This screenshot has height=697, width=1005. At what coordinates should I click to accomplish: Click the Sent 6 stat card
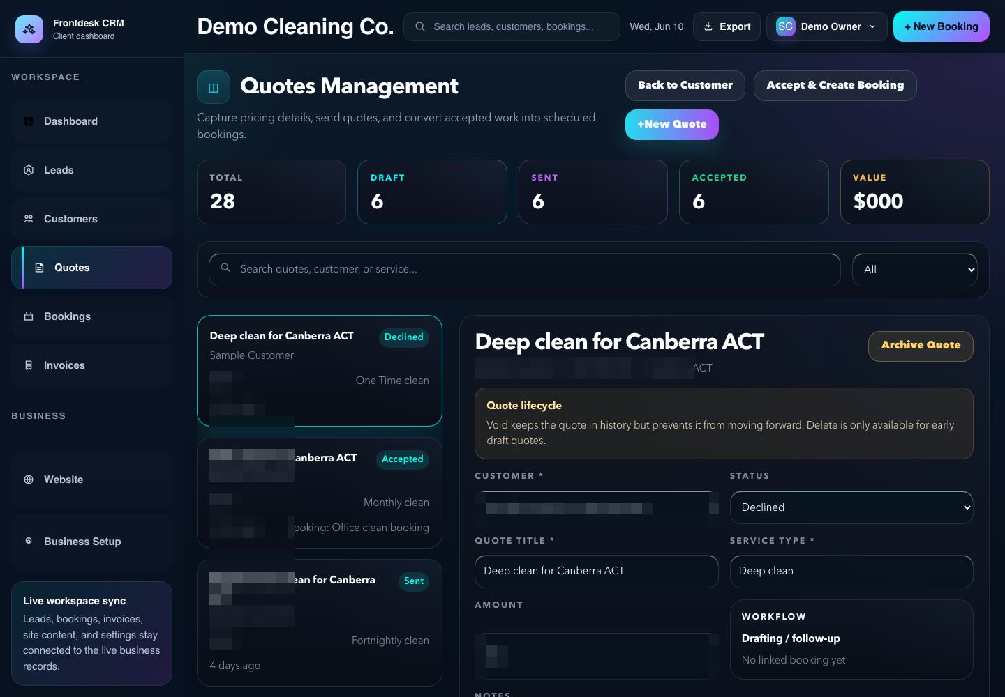tap(593, 192)
